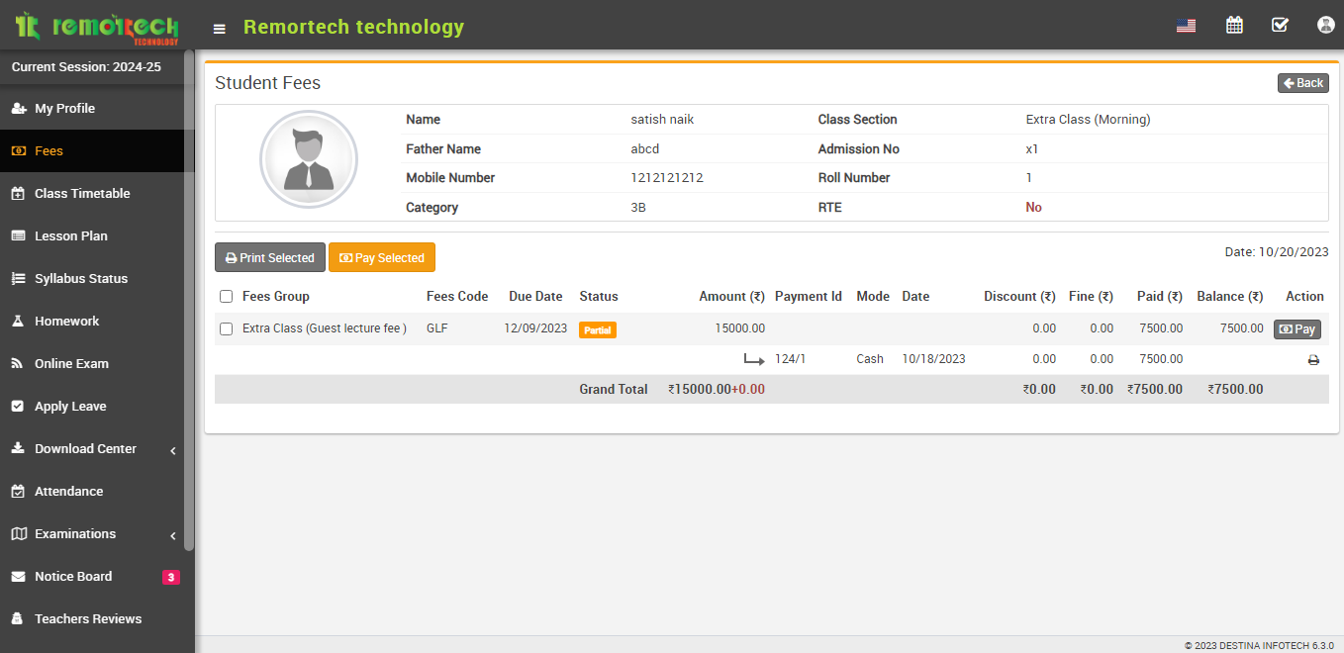Screen dimensions: 1344x653
Task: Open the language selector flag icon
Action: pos(1187,26)
